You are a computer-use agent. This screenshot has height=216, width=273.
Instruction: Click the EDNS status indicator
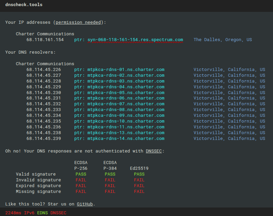(x=42, y=213)
